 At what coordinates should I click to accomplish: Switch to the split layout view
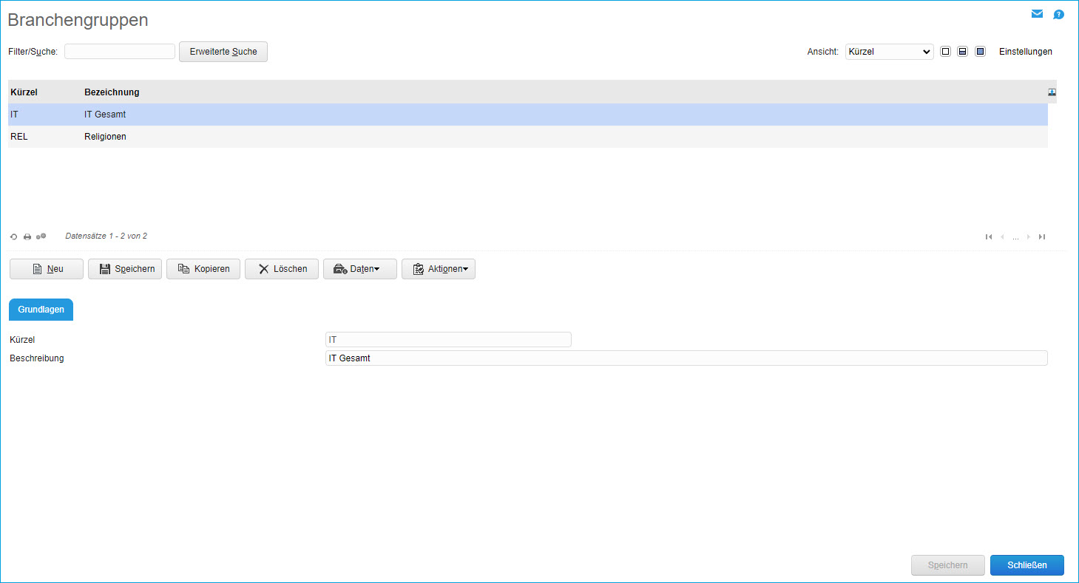tap(962, 52)
